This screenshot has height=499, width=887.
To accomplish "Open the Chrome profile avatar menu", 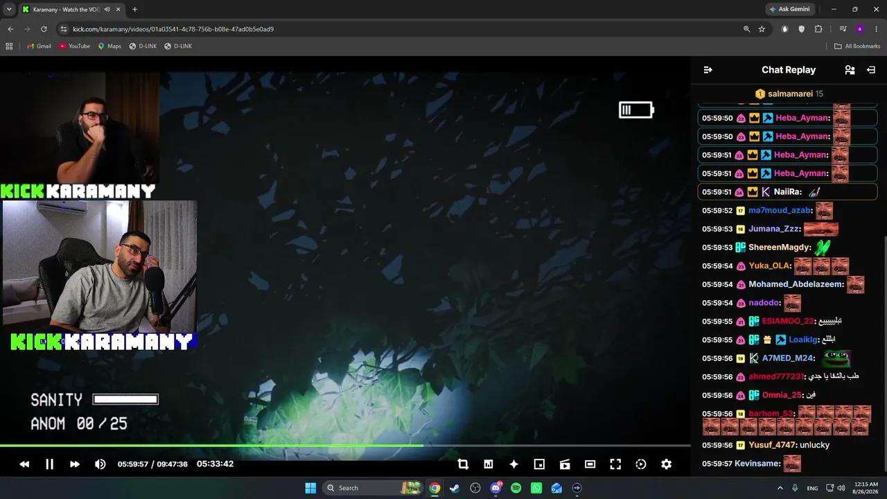I will 859,29.
